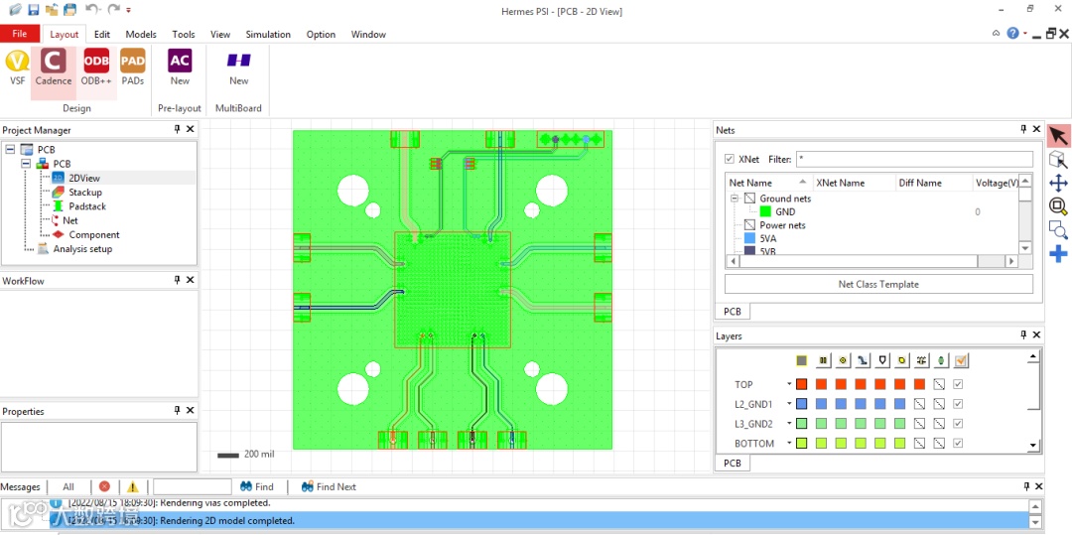
Task: Collapse the Ground nets group
Action: (x=735, y=199)
